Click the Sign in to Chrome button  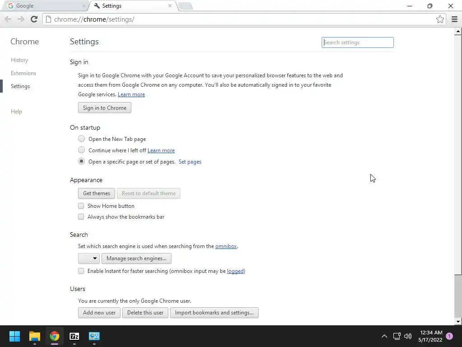tap(105, 108)
